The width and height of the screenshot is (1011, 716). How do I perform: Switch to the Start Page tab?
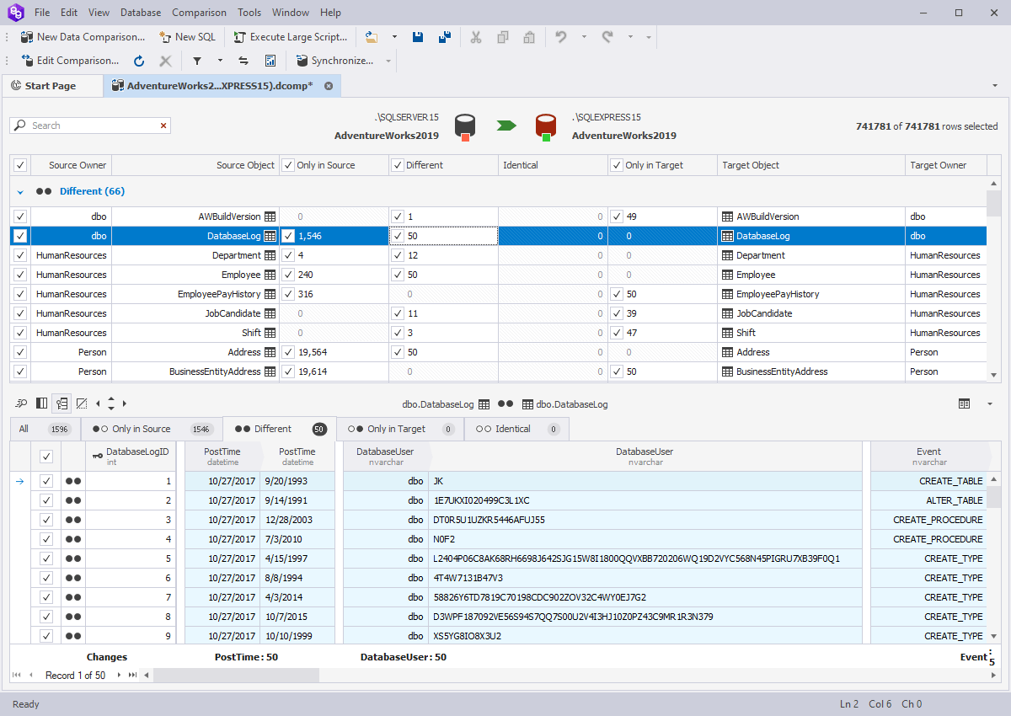(x=51, y=86)
